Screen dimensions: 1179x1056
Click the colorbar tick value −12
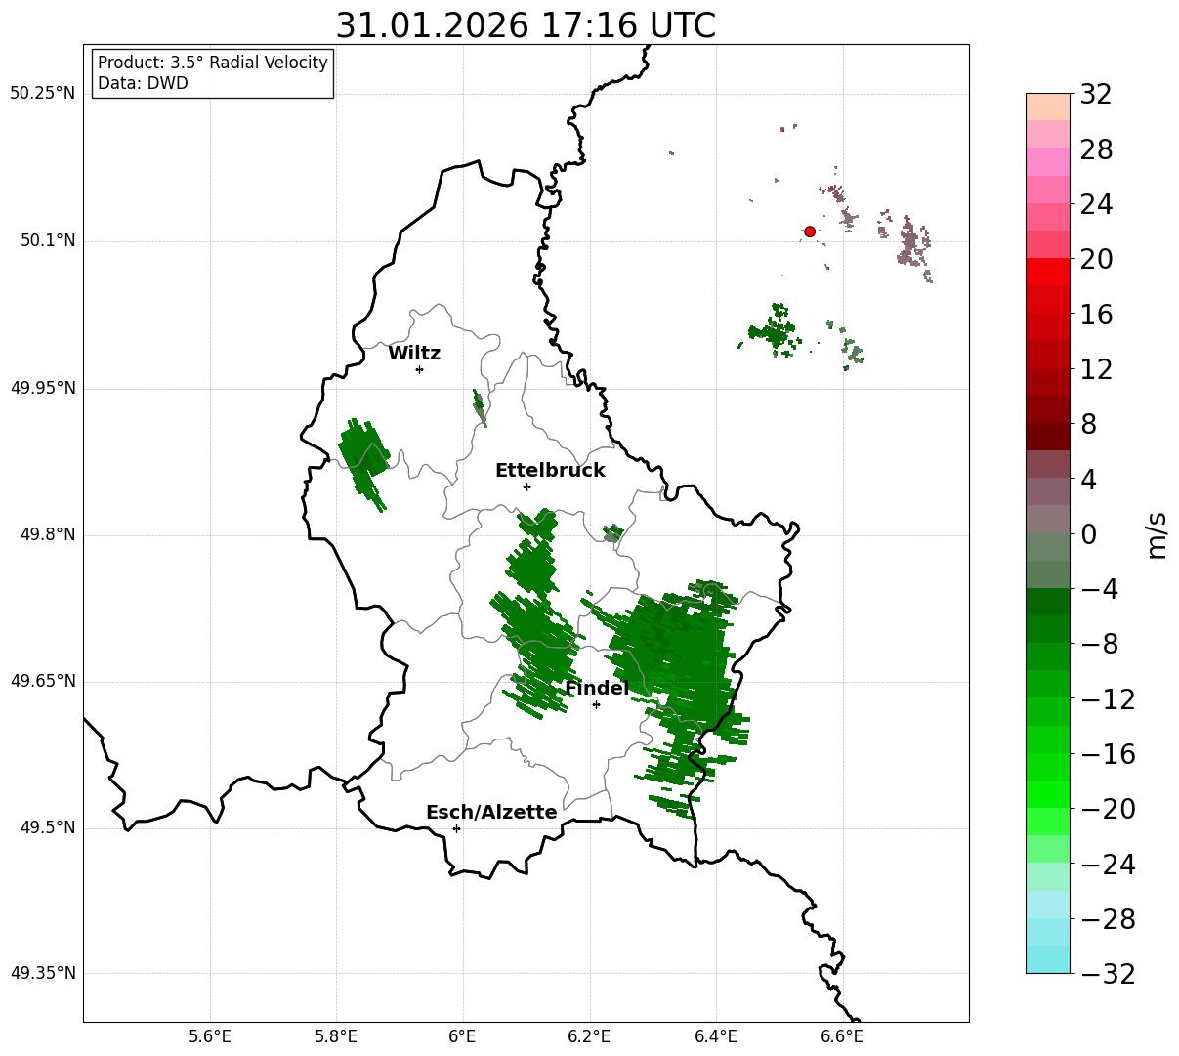[1108, 699]
